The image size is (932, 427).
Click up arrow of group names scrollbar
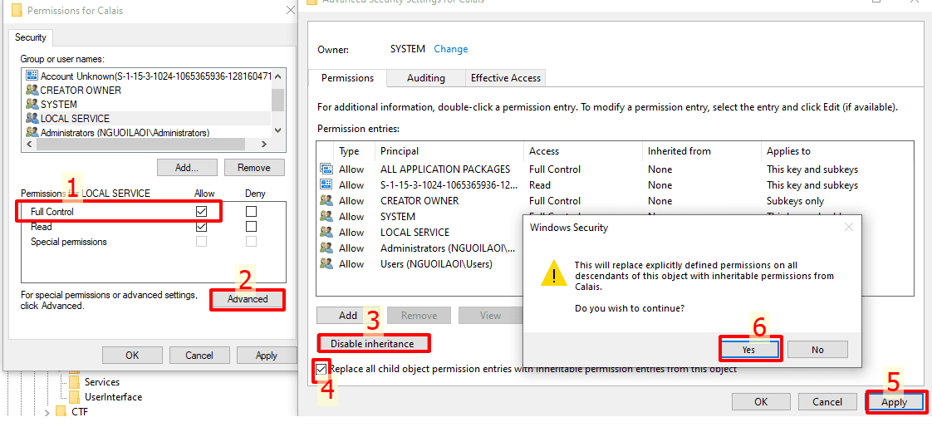(x=278, y=76)
